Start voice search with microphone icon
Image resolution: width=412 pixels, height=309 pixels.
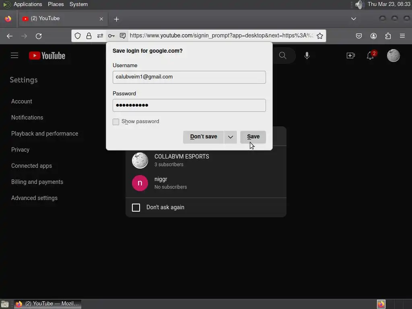coord(307,56)
